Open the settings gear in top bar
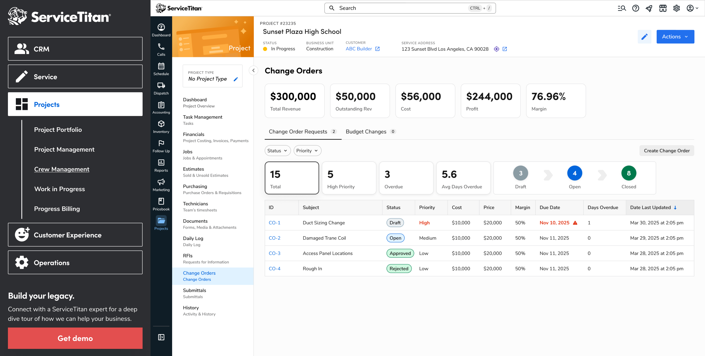The height and width of the screenshot is (356, 705). [676, 8]
